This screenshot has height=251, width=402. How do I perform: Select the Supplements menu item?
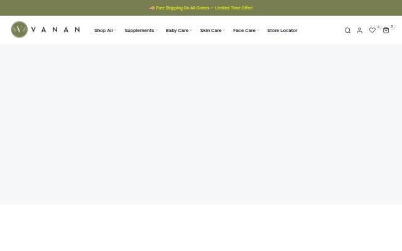[x=139, y=31]
